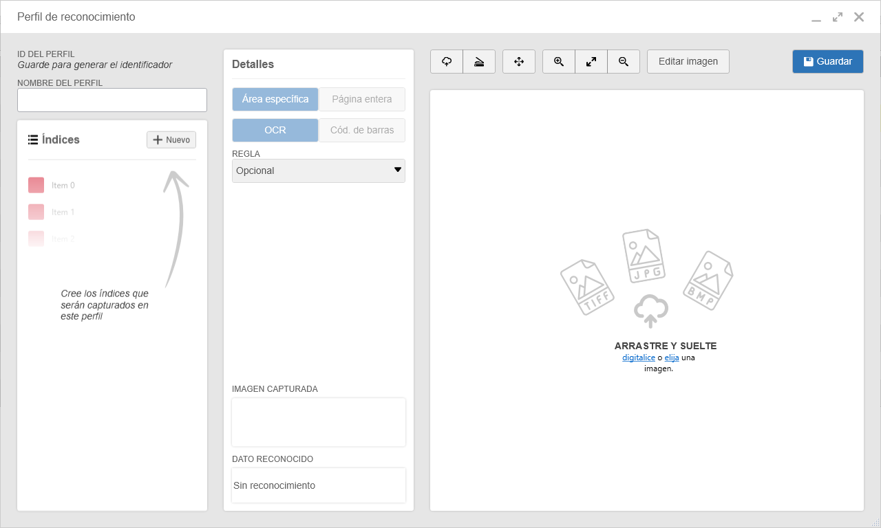
Task: Select the move/pan arrows tool
Action: click(519, 61)
